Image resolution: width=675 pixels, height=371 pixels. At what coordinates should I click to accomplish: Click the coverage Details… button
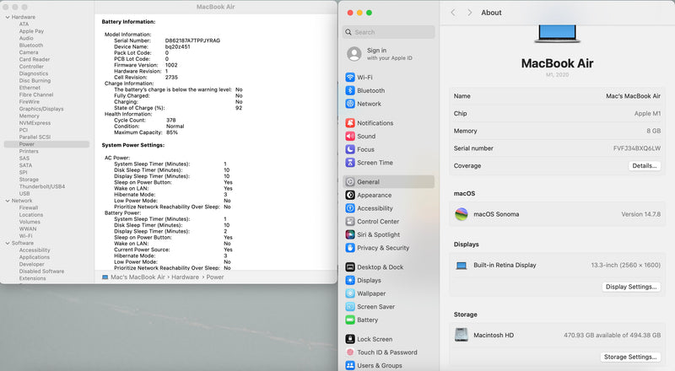(644, 166)
